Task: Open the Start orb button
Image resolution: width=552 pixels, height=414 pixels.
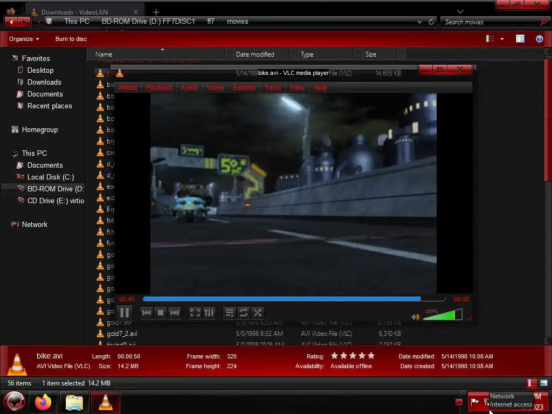Action: pos(15,402)
